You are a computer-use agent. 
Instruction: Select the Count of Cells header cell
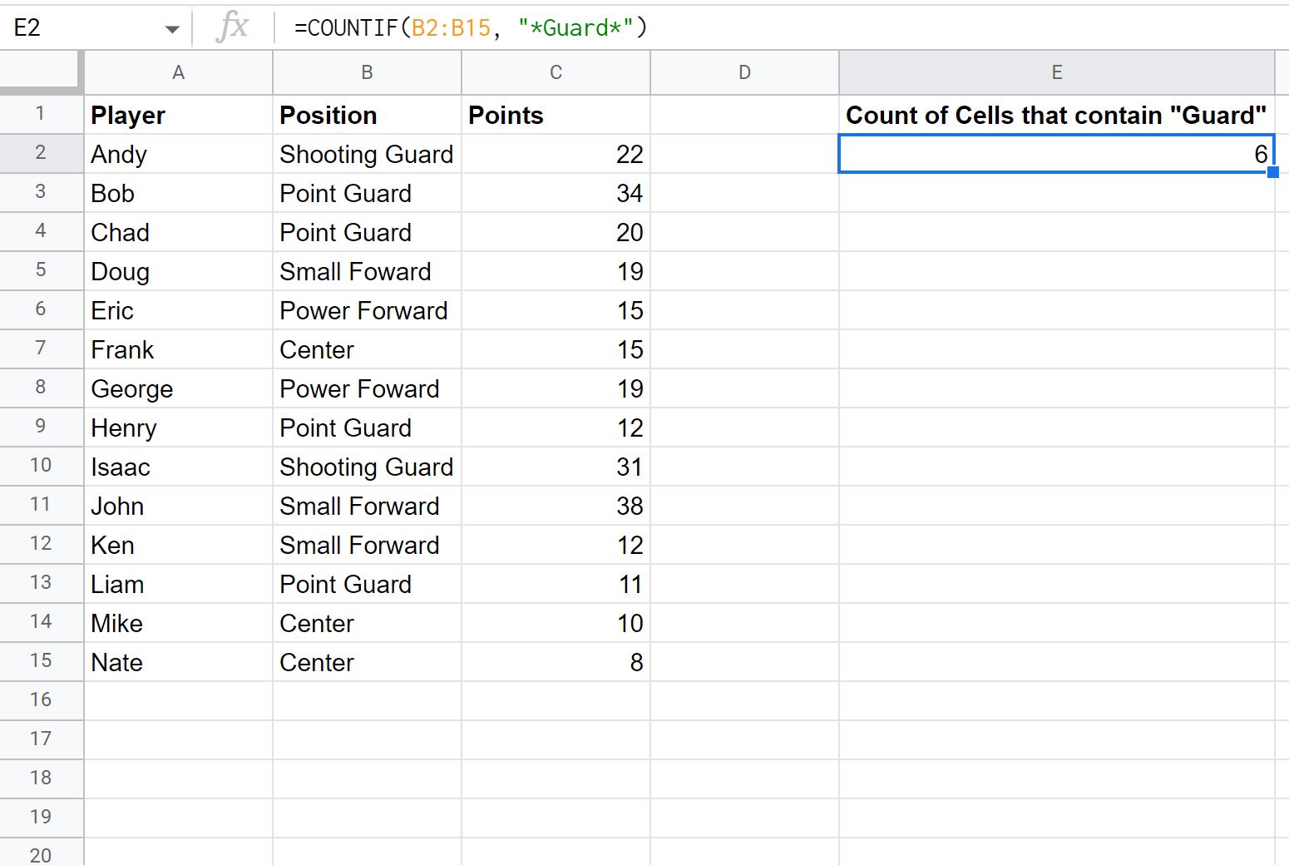click(1057, 115)
